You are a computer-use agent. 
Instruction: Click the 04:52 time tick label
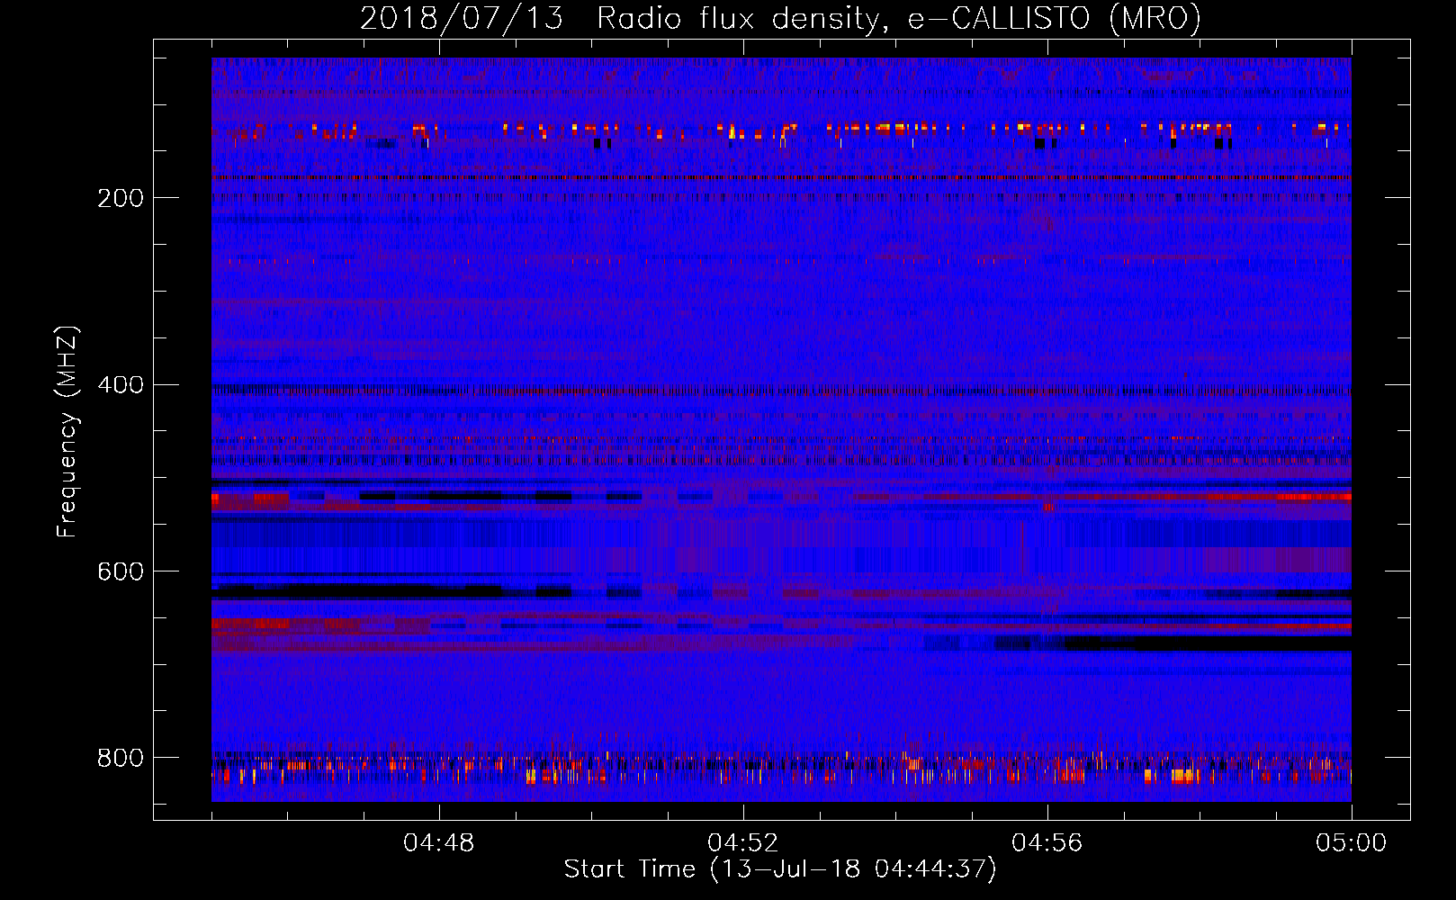point(743,843)
